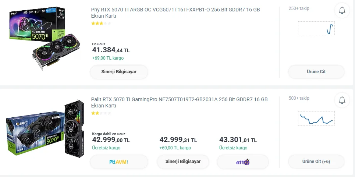The width and height of the screenshot is (355, 177).
Task: Expand the Ürüne Git (+6) offers button
Action: [316, 162]
